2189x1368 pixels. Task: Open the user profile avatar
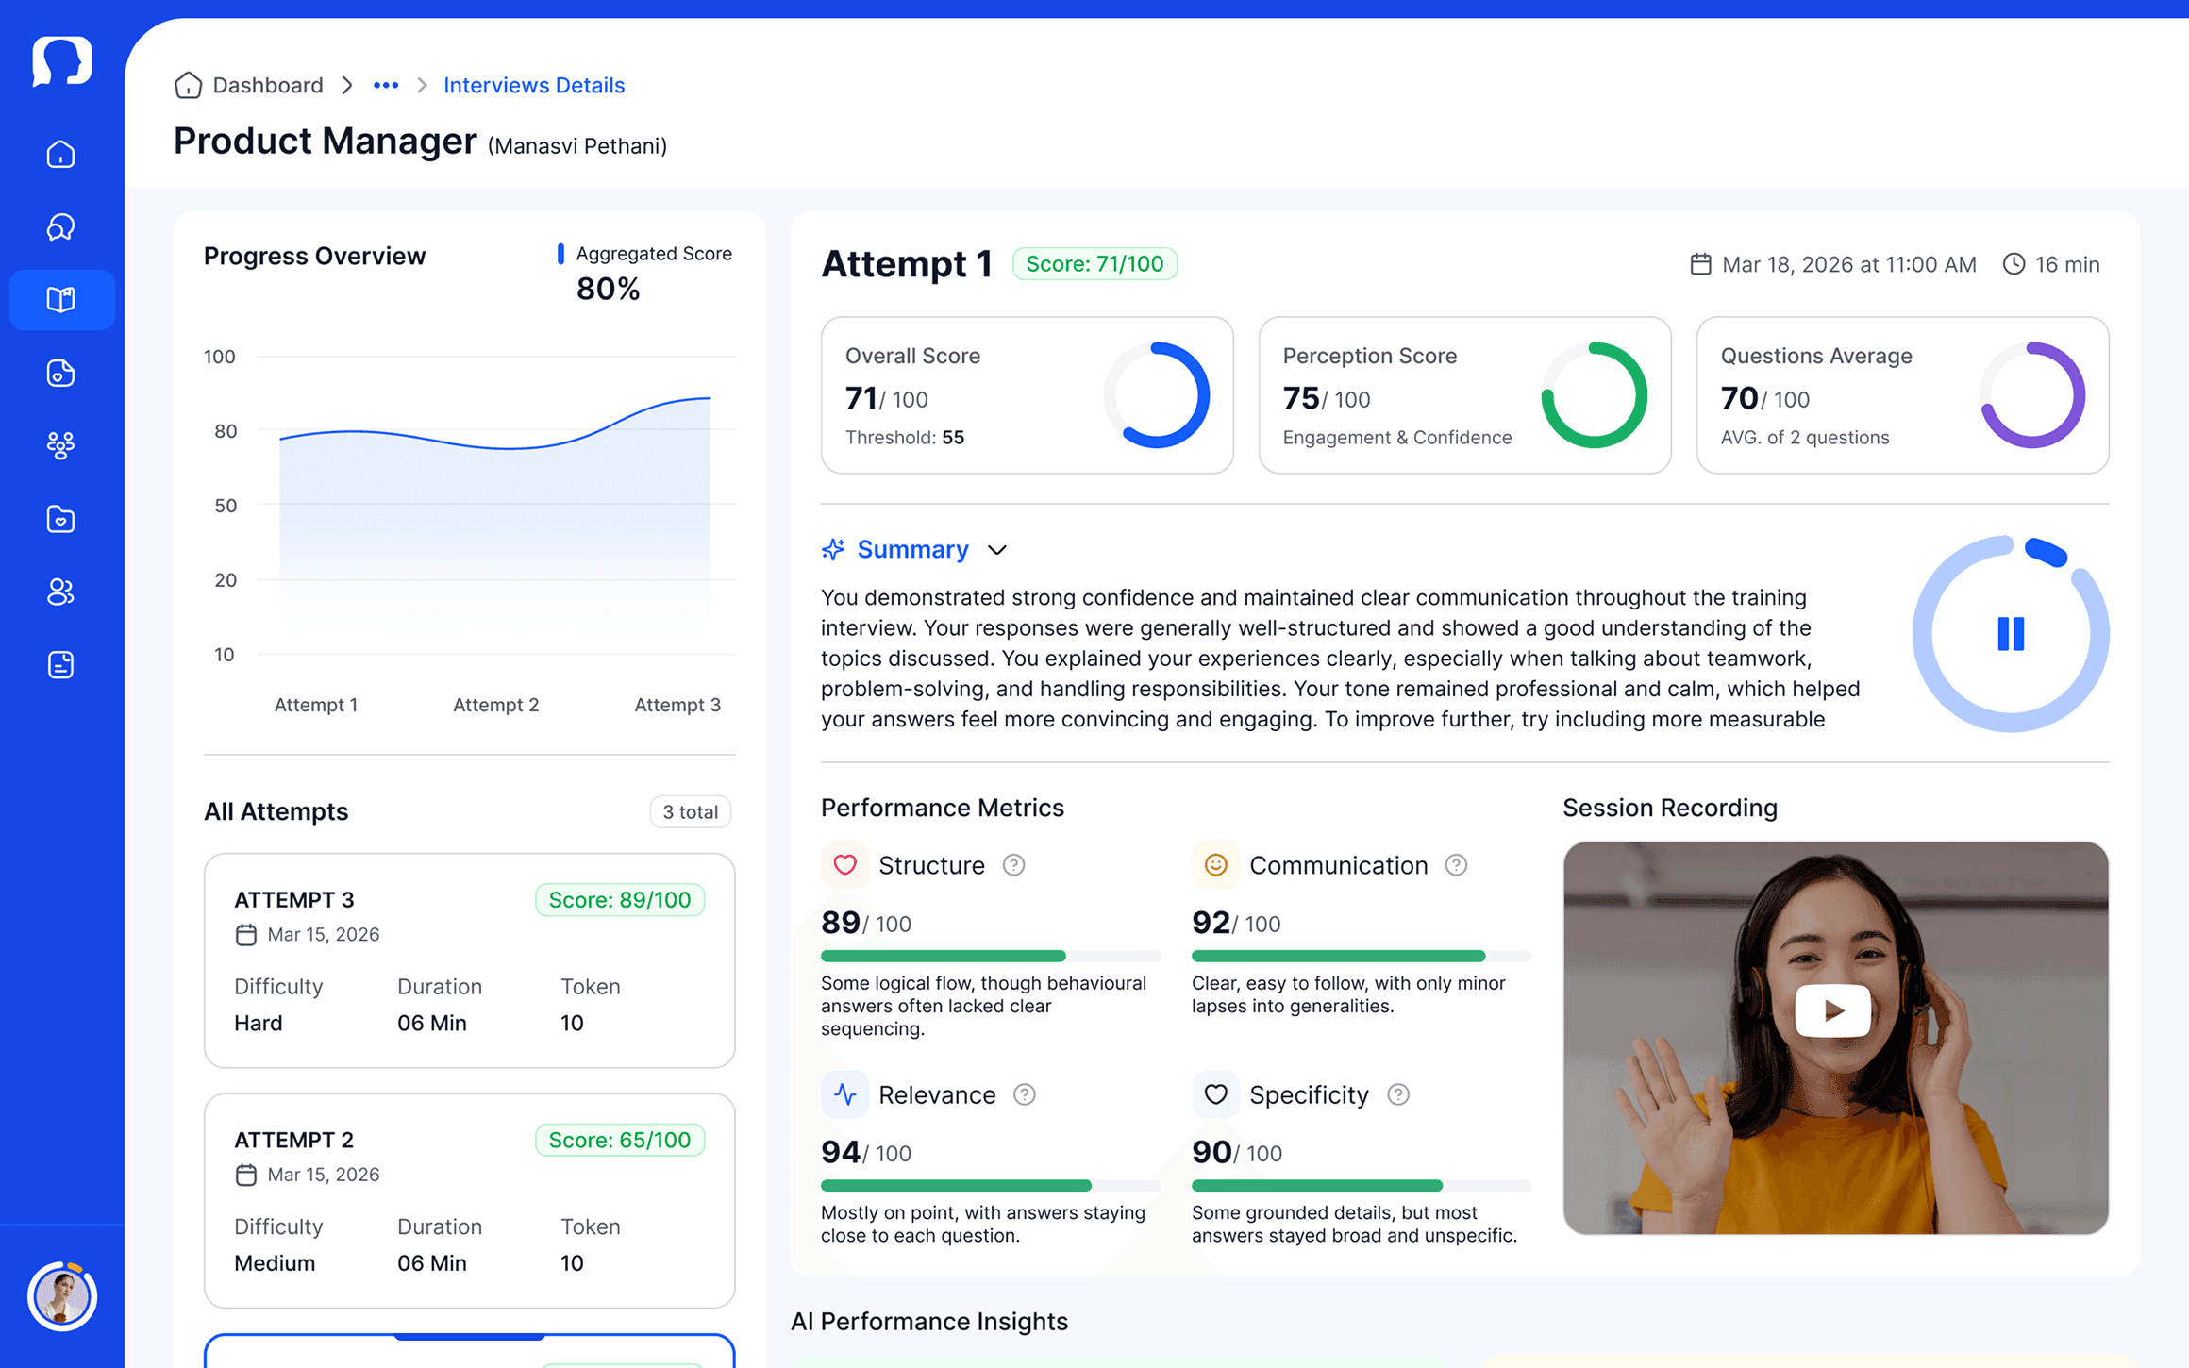coord(61,1296)
